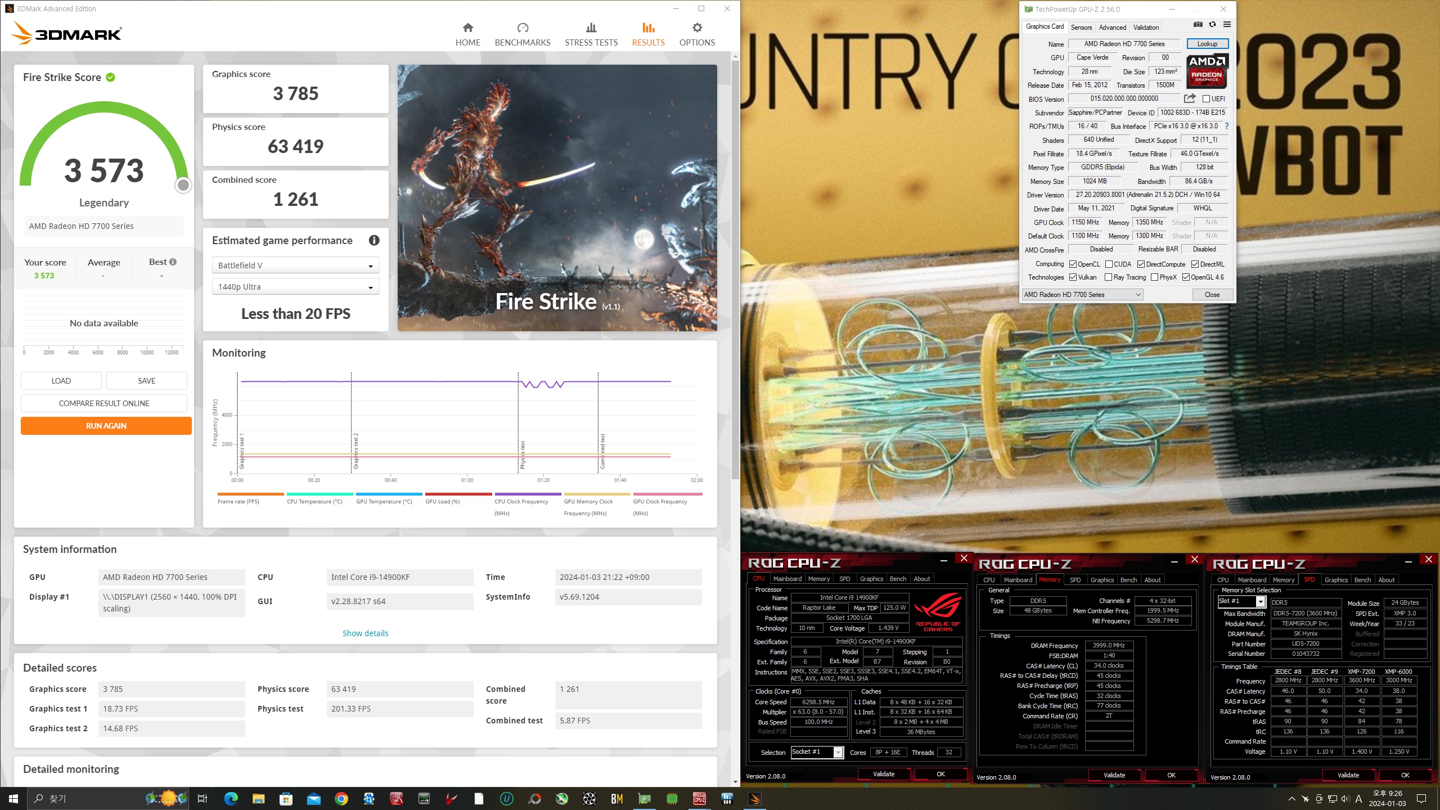Switch to the Advanced tab in GPU-Z
Screen dimensions: 1440x810
pyautogui.click(x=1112, y=27)
